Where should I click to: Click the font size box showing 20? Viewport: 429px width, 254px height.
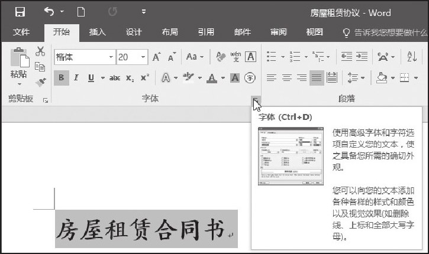coord(128,57)
